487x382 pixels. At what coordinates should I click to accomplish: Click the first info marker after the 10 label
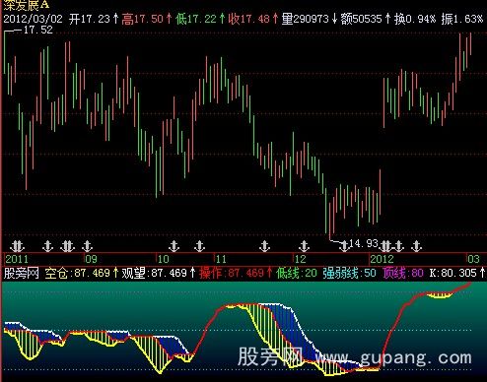point(174,246)
